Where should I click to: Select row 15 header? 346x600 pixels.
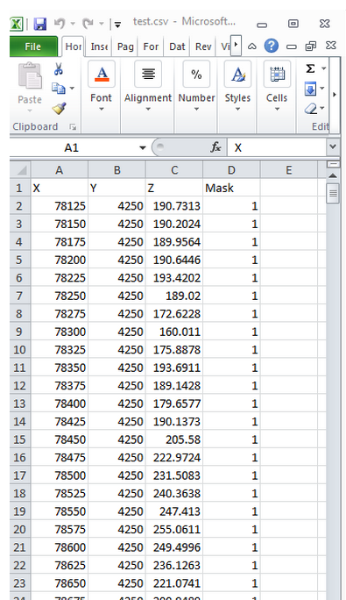pyautogui.click(x=20, y=439)
